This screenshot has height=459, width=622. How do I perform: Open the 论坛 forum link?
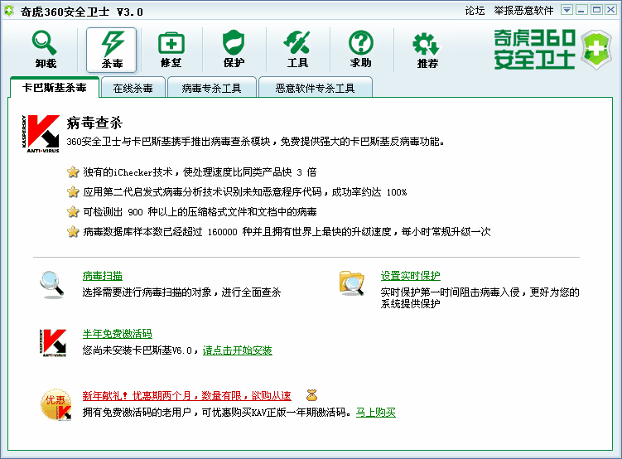click(x=475, y=11)
